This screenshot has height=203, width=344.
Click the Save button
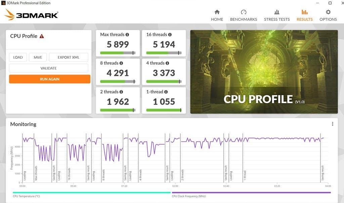click(x=38, y=57)
